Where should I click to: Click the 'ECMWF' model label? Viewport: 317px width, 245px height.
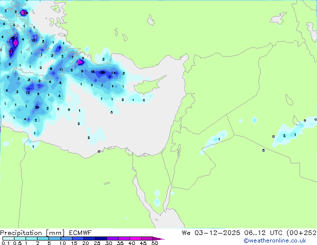pos(80,233)
